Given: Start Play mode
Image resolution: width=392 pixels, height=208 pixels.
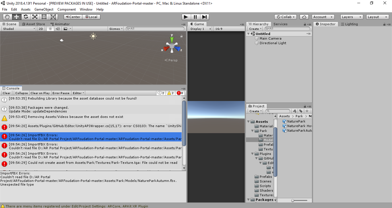Looking at the screenshot, I should tap(186, 17).
